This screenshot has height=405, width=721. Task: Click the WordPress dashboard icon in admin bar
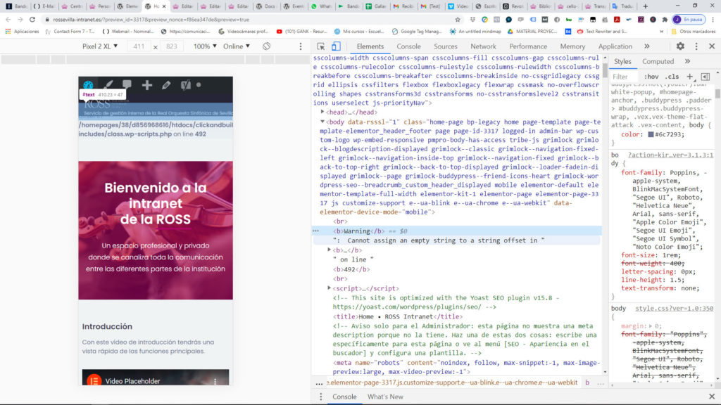(88, 85)
